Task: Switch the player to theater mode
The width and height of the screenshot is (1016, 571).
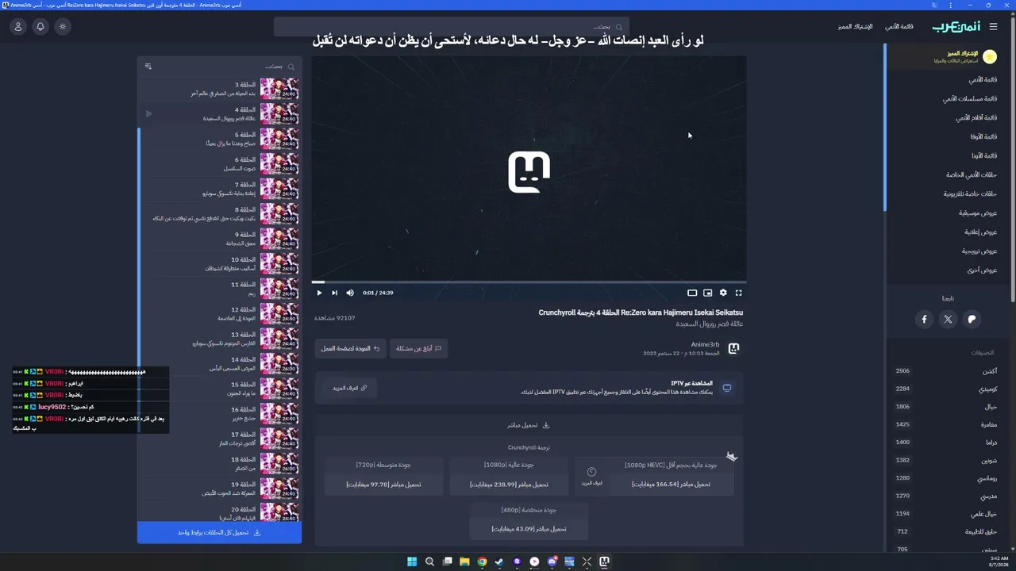Action: (x=692, y=293)
